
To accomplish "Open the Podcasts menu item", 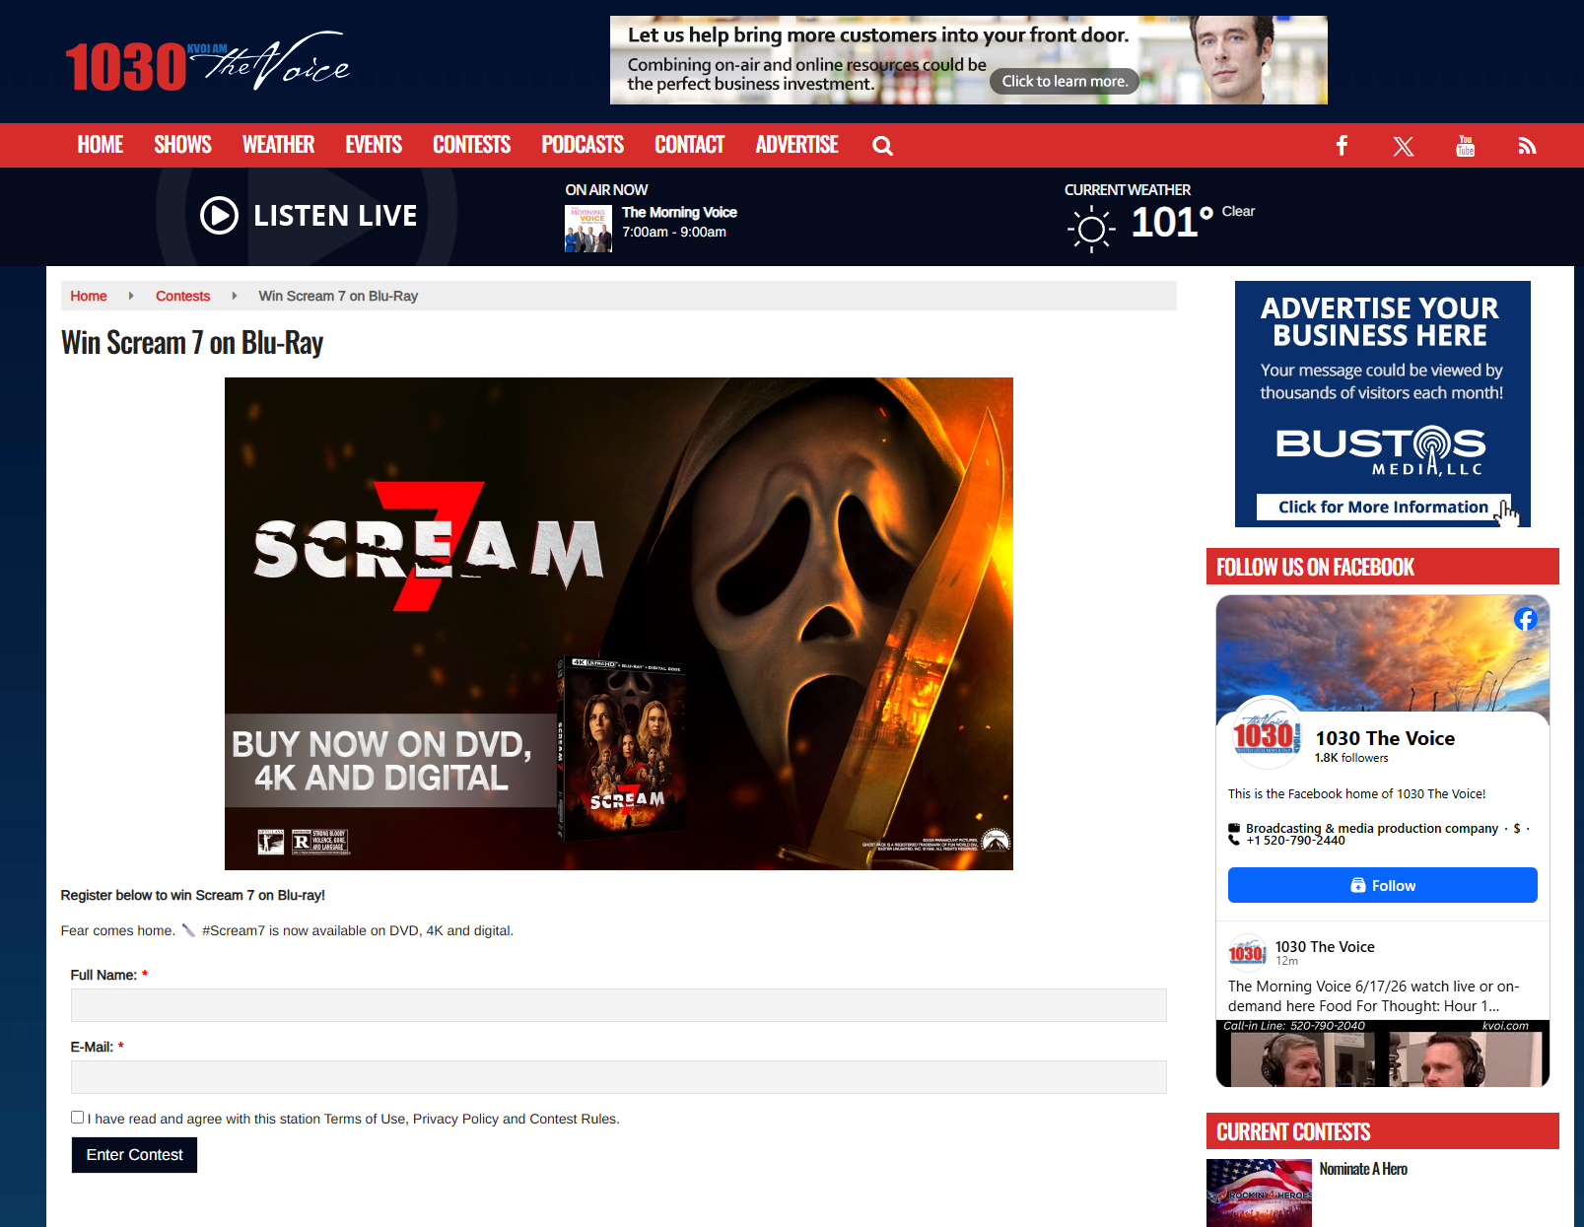I will [x=583, y=145].
